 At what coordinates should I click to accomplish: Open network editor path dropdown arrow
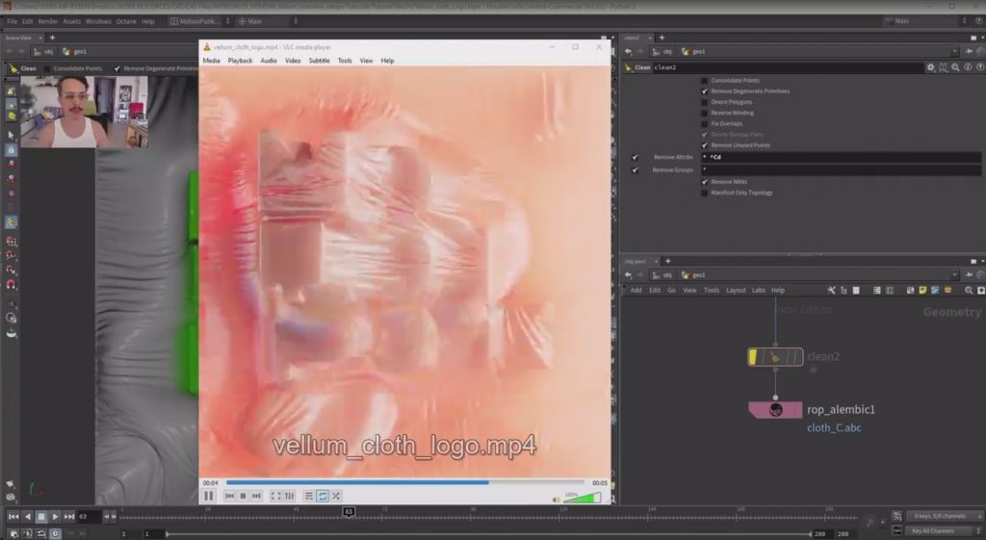coord(954,274)
